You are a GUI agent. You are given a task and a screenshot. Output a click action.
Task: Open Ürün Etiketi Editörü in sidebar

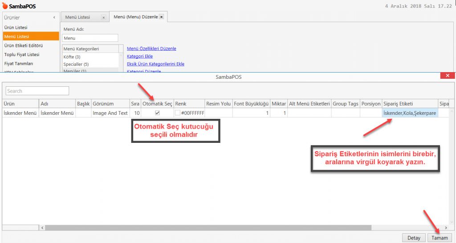point(23,45)
